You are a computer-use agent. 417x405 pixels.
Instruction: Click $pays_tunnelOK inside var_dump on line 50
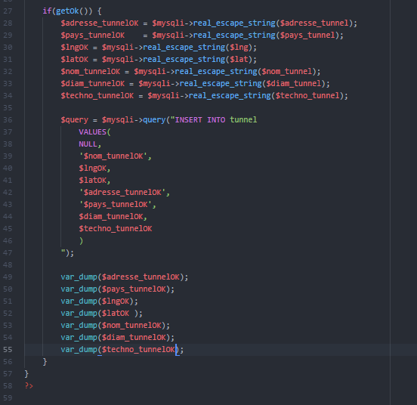[x=134, y=289]
